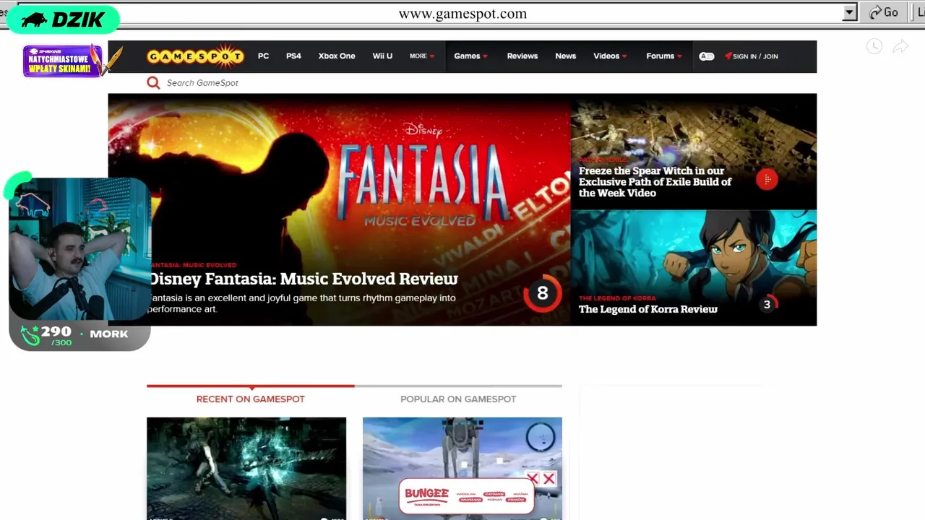Open the PC platform section
This screenshot has width=925, height=520.
click(x=263, y=56)
